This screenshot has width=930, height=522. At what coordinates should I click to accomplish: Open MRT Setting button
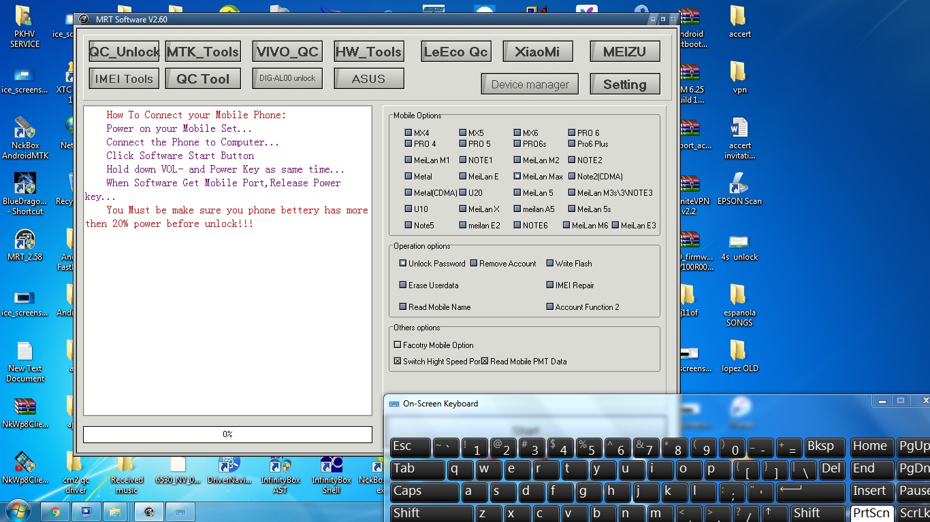coord(625,84)
